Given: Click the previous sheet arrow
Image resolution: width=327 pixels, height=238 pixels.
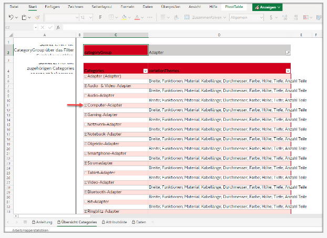Looking at the screenshot, I should click(8, 222).
